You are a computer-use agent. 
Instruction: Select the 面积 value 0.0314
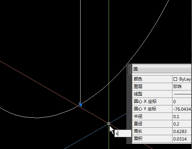click(182, 139)
